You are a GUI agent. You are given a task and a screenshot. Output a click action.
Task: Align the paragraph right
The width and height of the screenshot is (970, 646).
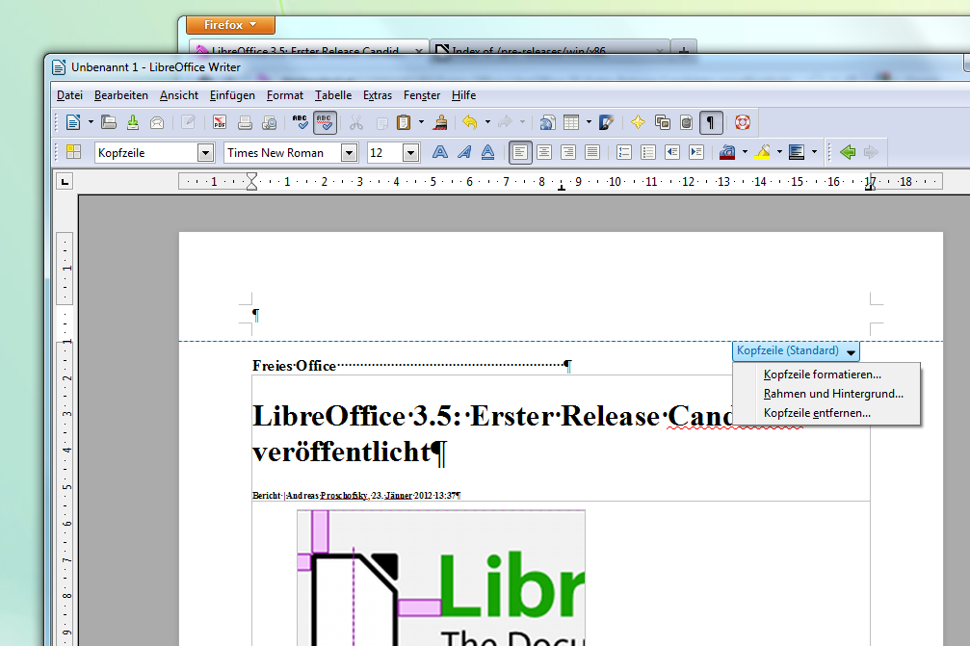point(568,152)
